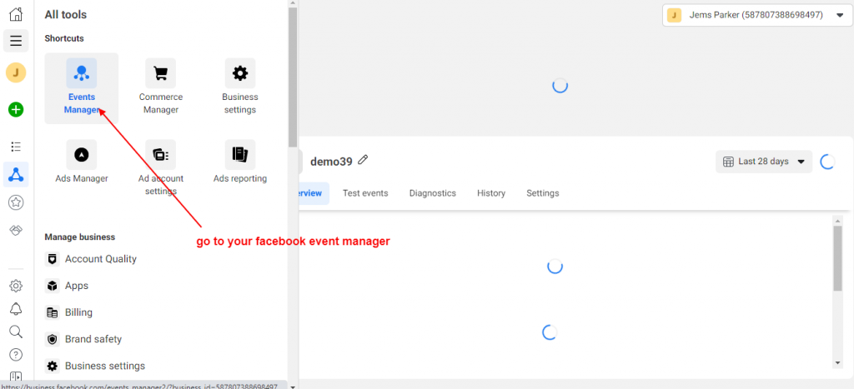The height and width of the screenshot is (389, 854).
Task: Open the Billing link
Action: click(x=78, y=312)
